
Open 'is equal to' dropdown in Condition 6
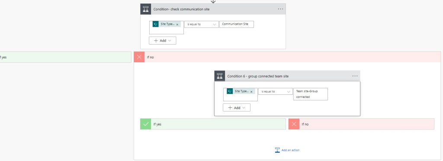276,91
